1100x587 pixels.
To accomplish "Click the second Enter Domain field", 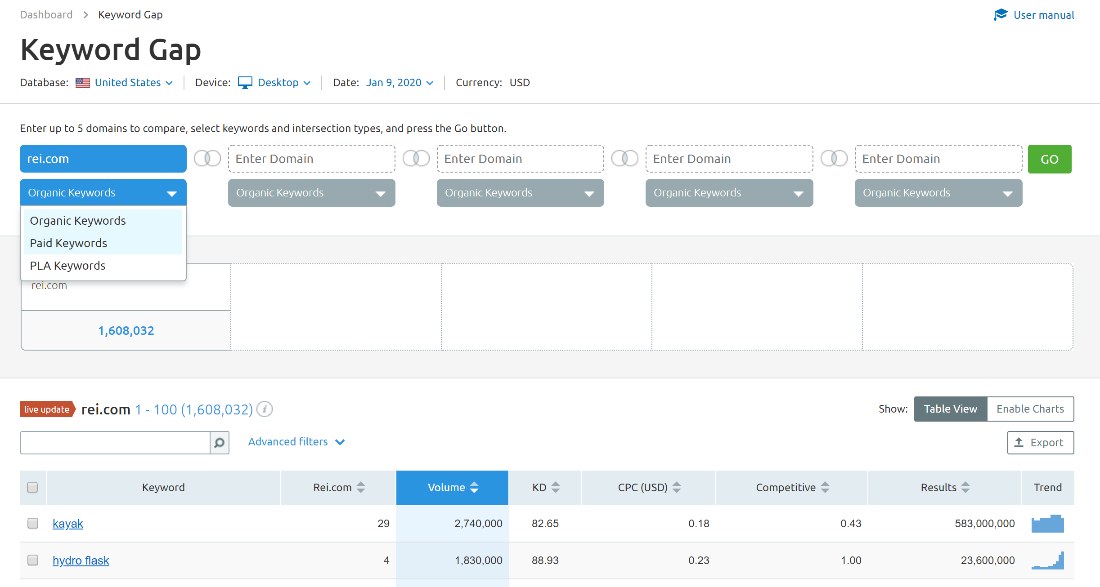I will pos(311,159).
